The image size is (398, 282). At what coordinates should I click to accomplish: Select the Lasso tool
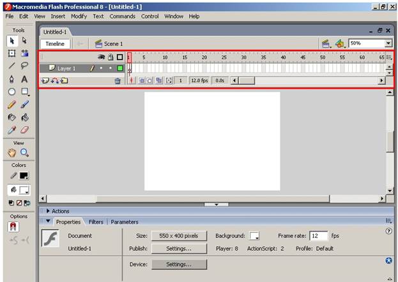(x=24, y=66)
